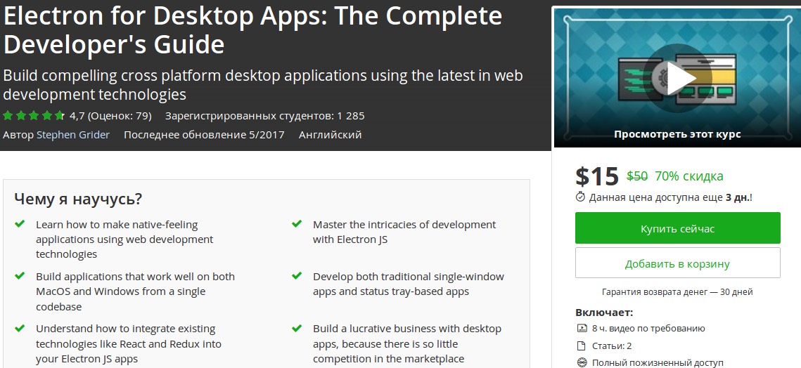The image size is (801, 368).
Task: Click Последнее обновление 5/2017 text
Action: tap(204, 135)
